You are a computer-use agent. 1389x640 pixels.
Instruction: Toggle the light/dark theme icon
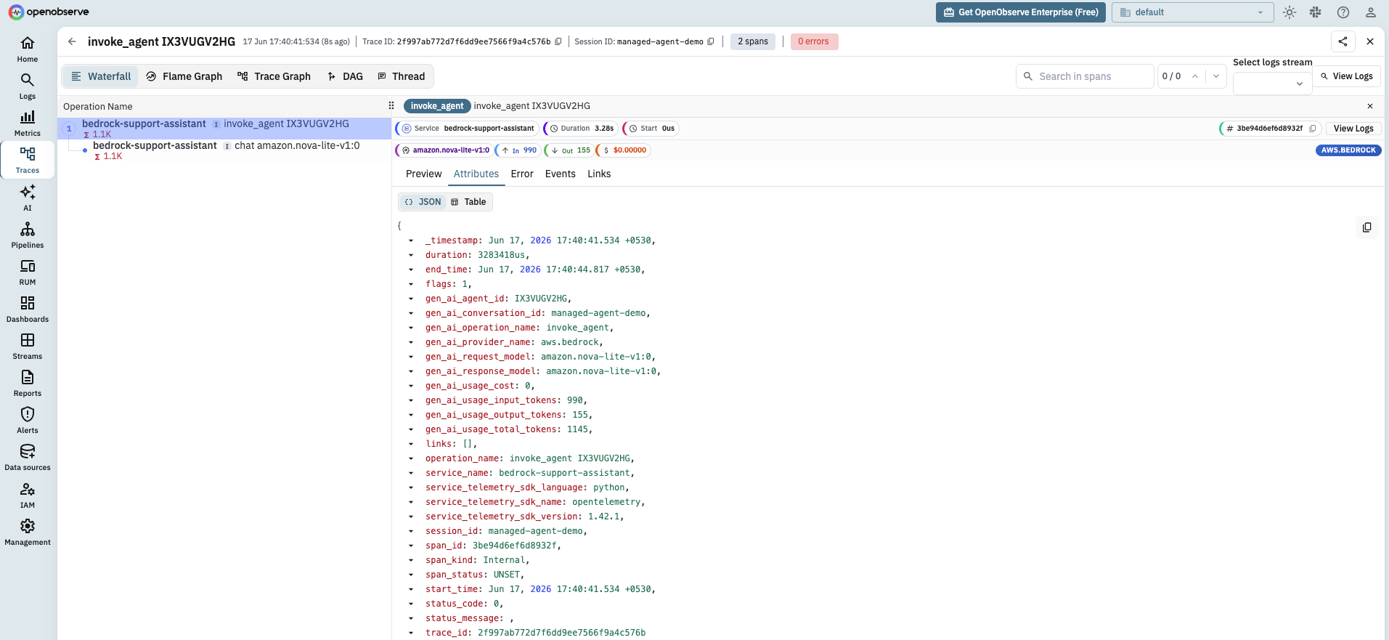click(x=1290, y=12)
